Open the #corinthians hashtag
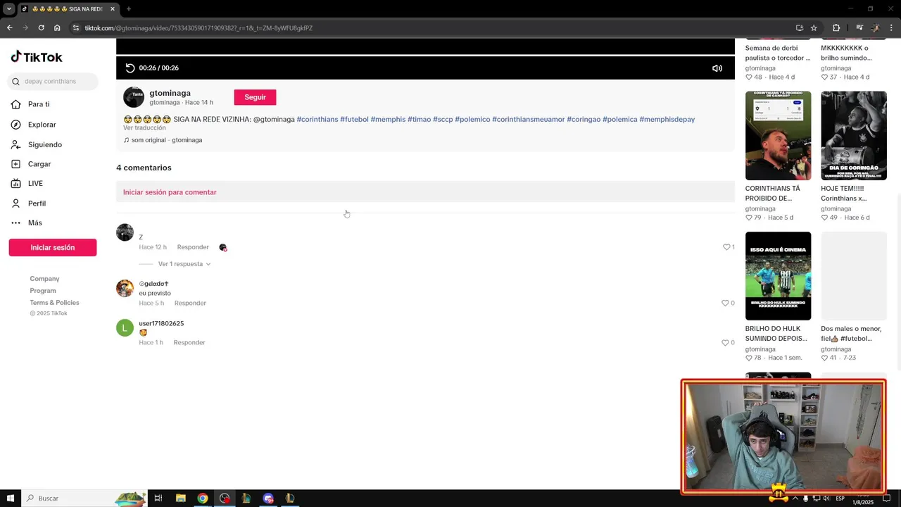901x507 pixels. [x=317, y=120]
